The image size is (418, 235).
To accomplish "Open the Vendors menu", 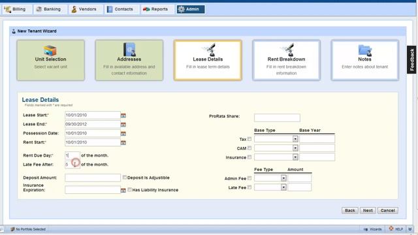I will click(85, 9).
